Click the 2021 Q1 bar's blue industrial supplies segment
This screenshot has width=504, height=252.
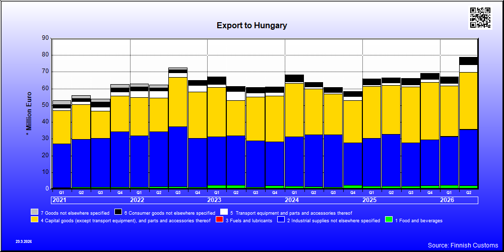click(x=61, y=165)
